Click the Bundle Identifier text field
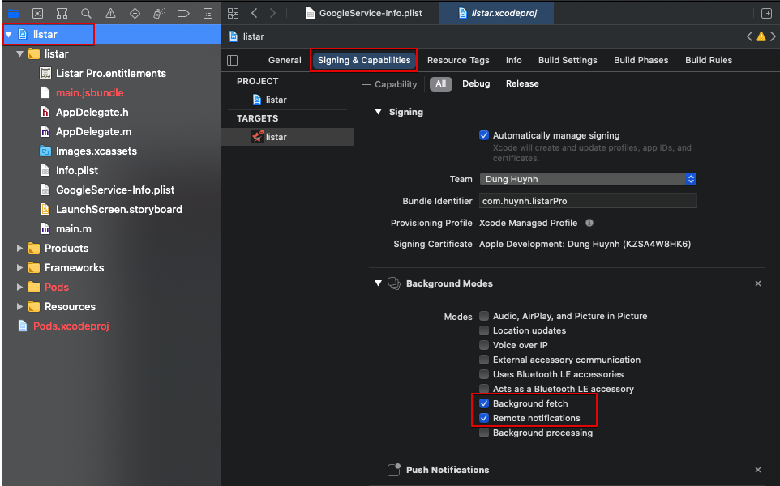Image resolution: width=780 pixels, height=486 pixels. click(588, 201)
